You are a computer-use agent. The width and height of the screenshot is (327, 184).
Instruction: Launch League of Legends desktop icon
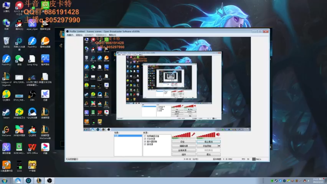point(6,79)
